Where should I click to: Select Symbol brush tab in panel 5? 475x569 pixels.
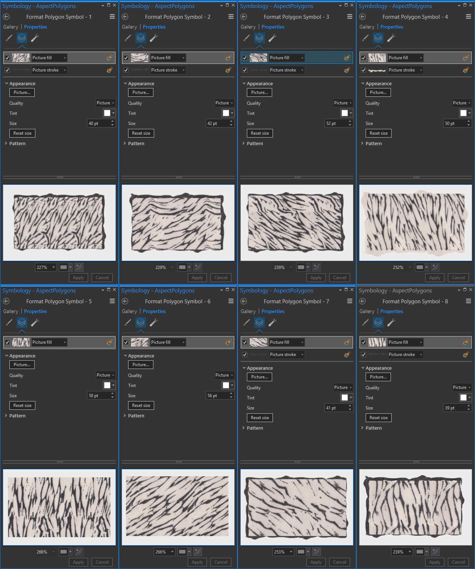click(x=9, y=322)
